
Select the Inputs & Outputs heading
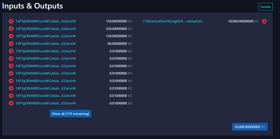32,6
